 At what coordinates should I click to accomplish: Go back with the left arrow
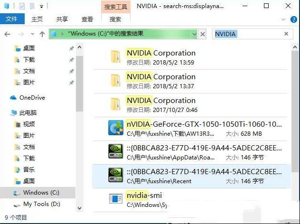tap(7, 34)
